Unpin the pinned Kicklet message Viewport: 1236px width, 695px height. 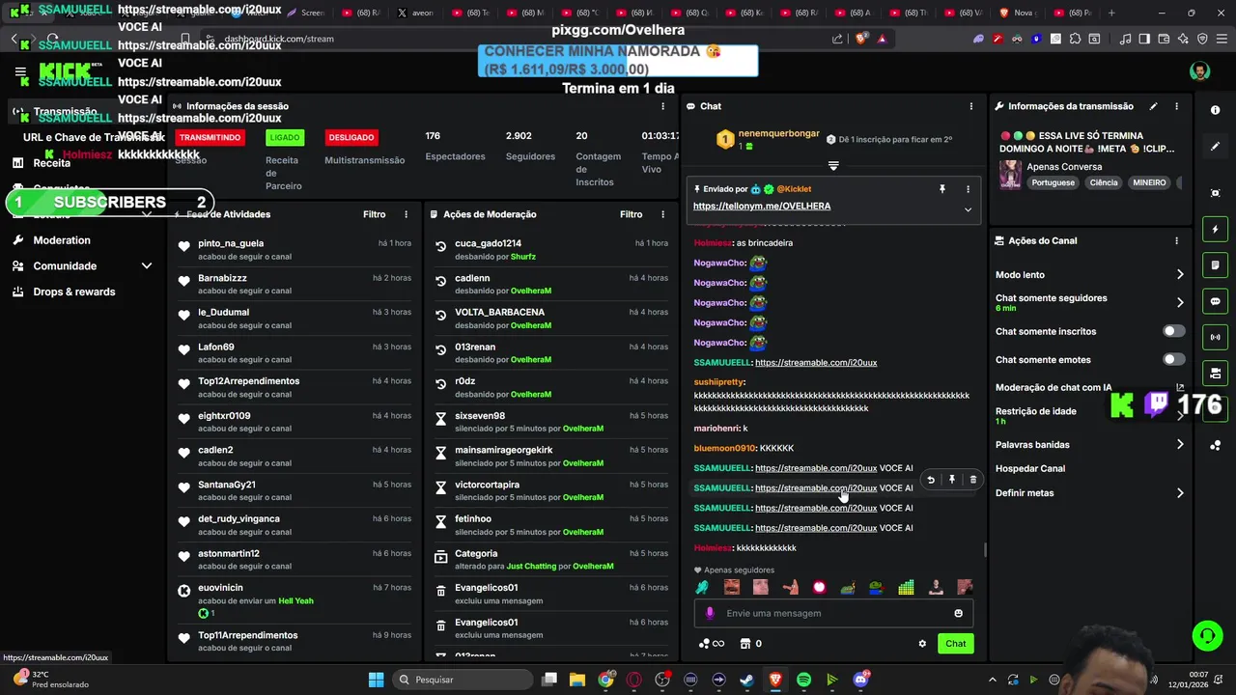coord(942,189)
